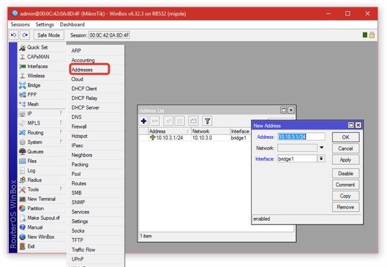Viewport: 387px width, 267px height.
Task: Click Remove in New Address dialog
Action: click(x=346, y=207)
